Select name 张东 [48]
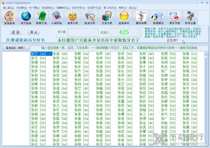210x148 pixels. pos(103,101)
